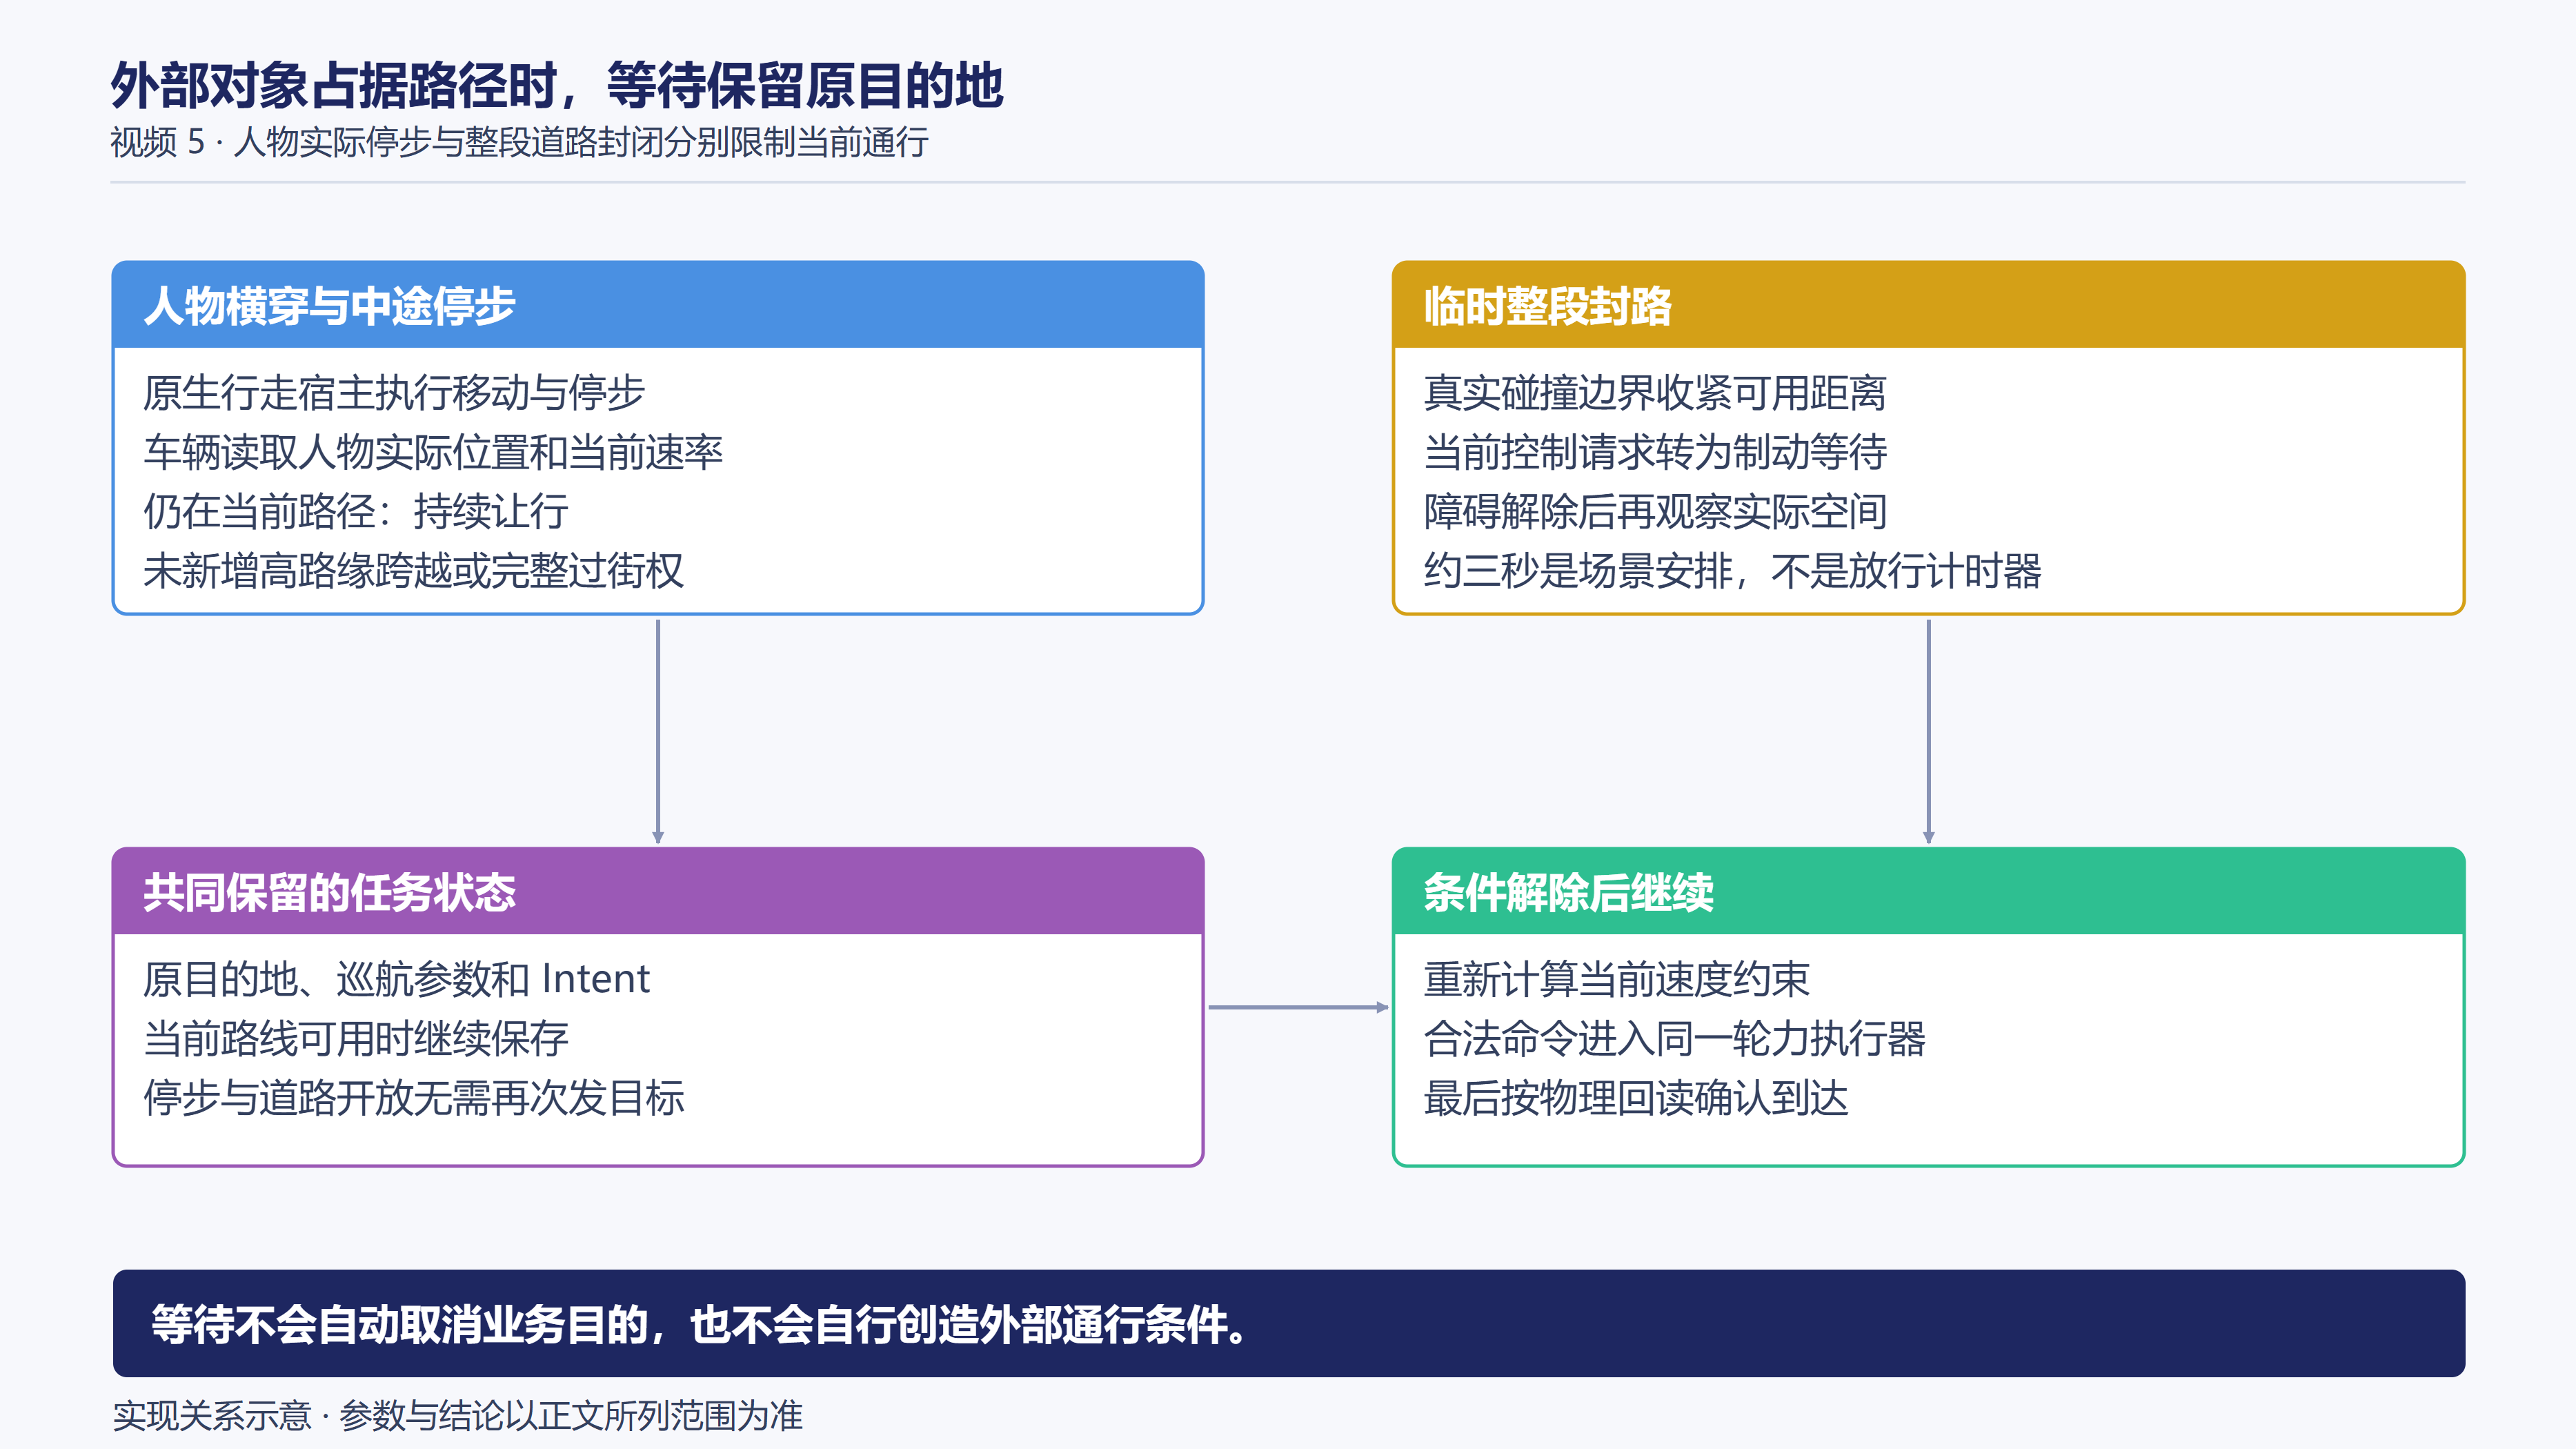Image resolution: width=2576 pixels, height=1449 pixels.
Task: Click the line 约三秒是场景安排，不是放行计时器
Action: (1732, 571)
